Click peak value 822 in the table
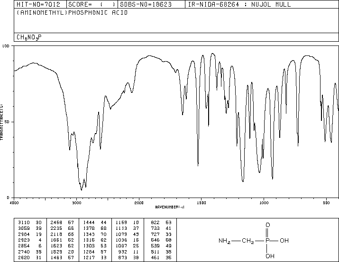 pyautogui.click(x=155, y=223)
